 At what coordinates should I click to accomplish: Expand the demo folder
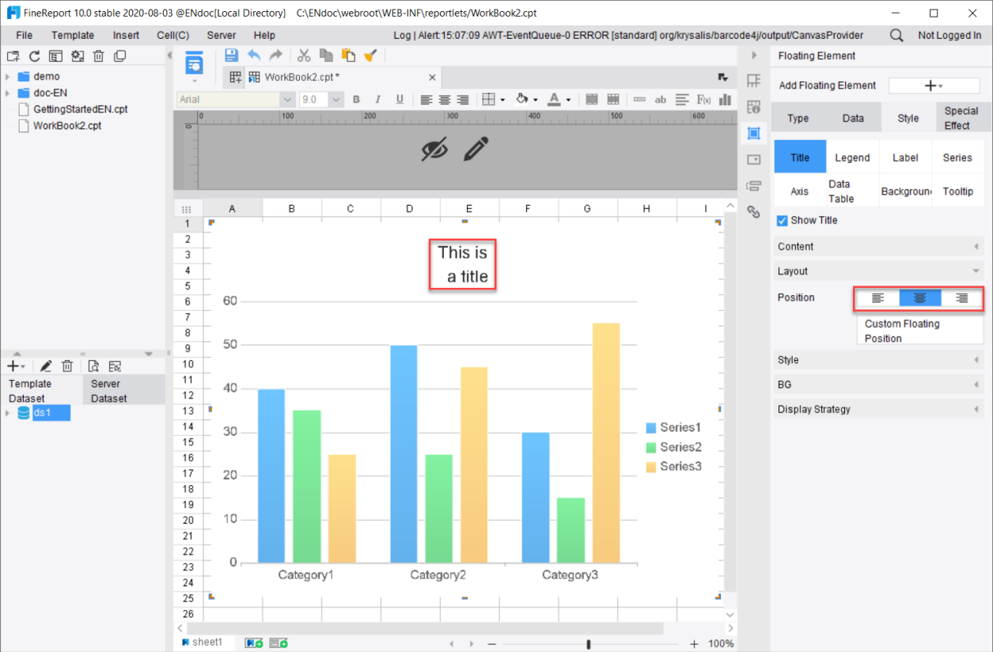[x=7, y=77]
